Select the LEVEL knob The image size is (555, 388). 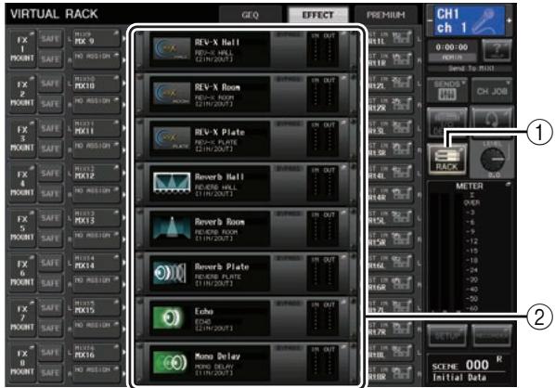tap(493, 160)
